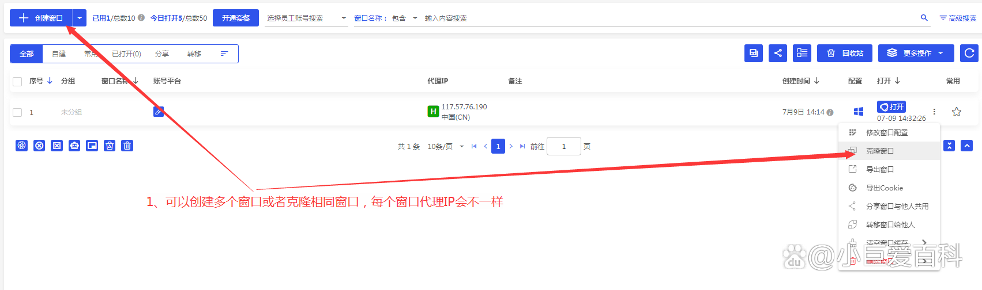Click the recycle bin icon in bottom toolbar

[x=110, y=146]
